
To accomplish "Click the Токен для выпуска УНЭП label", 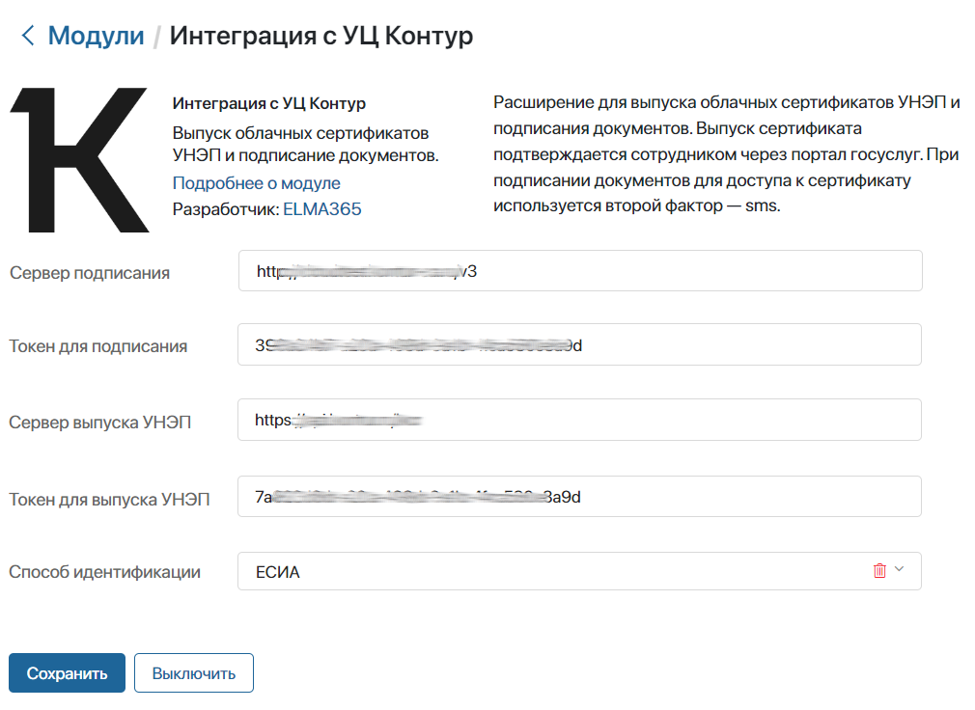I will pyautogui.click(x=109, y=500).
